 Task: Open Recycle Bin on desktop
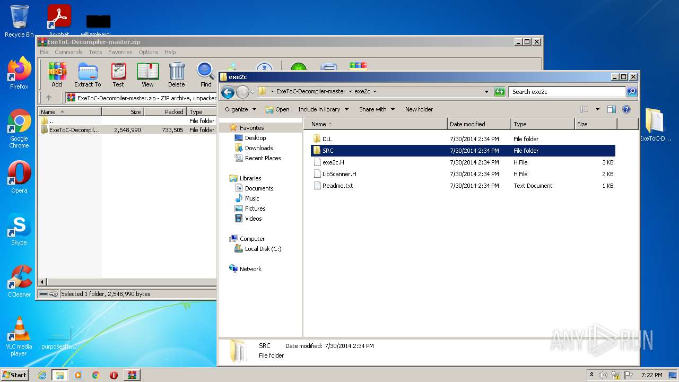pos(19,22)
